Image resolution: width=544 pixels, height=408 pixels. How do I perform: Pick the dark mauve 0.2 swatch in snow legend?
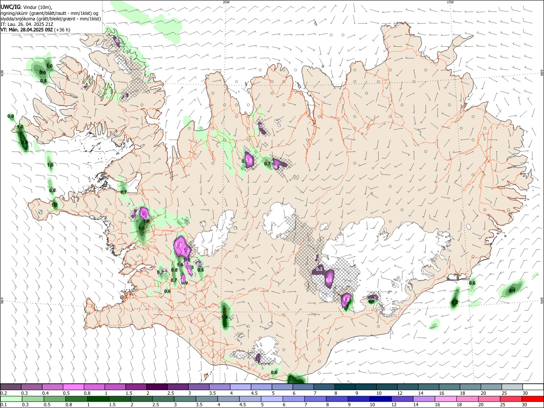point(11,387)
